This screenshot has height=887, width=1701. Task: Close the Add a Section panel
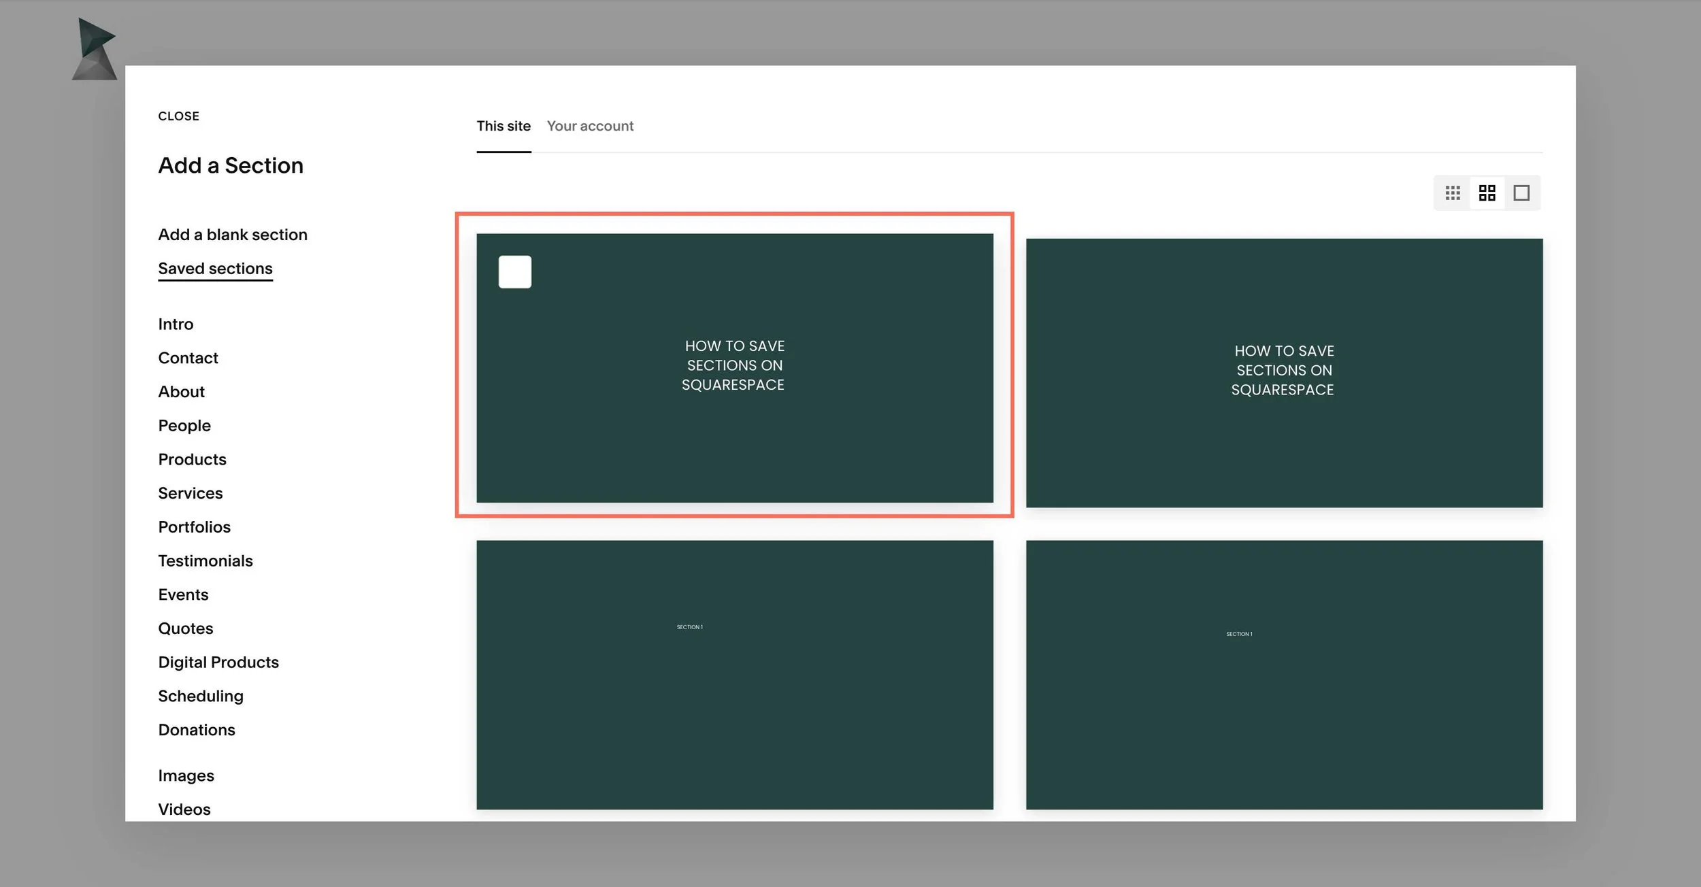[178, 116]
